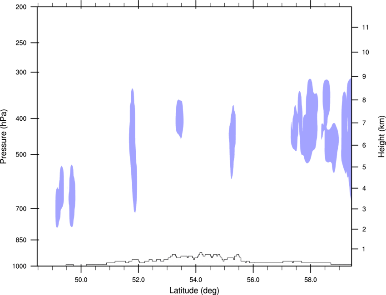386x295 pixels.
Task: Pick the height axis label 8
Action: (x=364, y=100)
